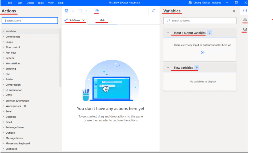Stop the flow execution
This screenshot has height=153, width=273.
click(x=80, y=11)
